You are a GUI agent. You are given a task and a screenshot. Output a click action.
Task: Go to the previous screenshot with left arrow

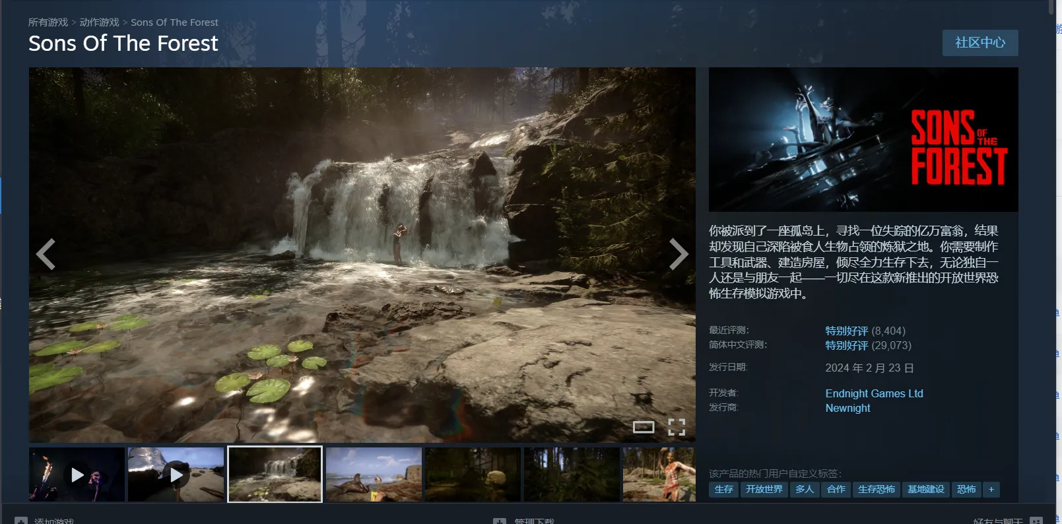[46, 255]
